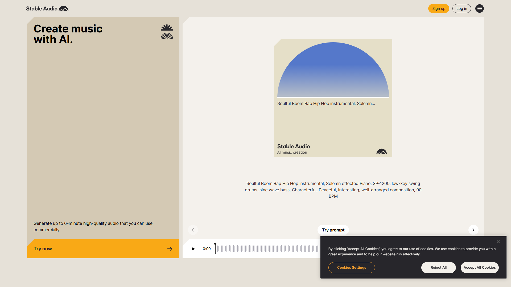Seek within the audio waveform
Viewport: 511px width, 287px height.
pyautogui.click(x=268, y=249)
